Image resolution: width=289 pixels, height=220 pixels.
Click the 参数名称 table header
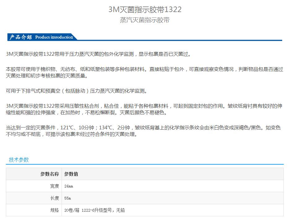point(50,174)
